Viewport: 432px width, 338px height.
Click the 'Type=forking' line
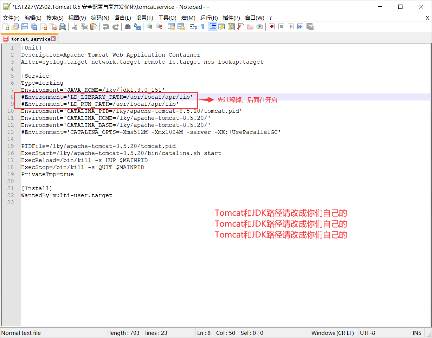(42, 83)
